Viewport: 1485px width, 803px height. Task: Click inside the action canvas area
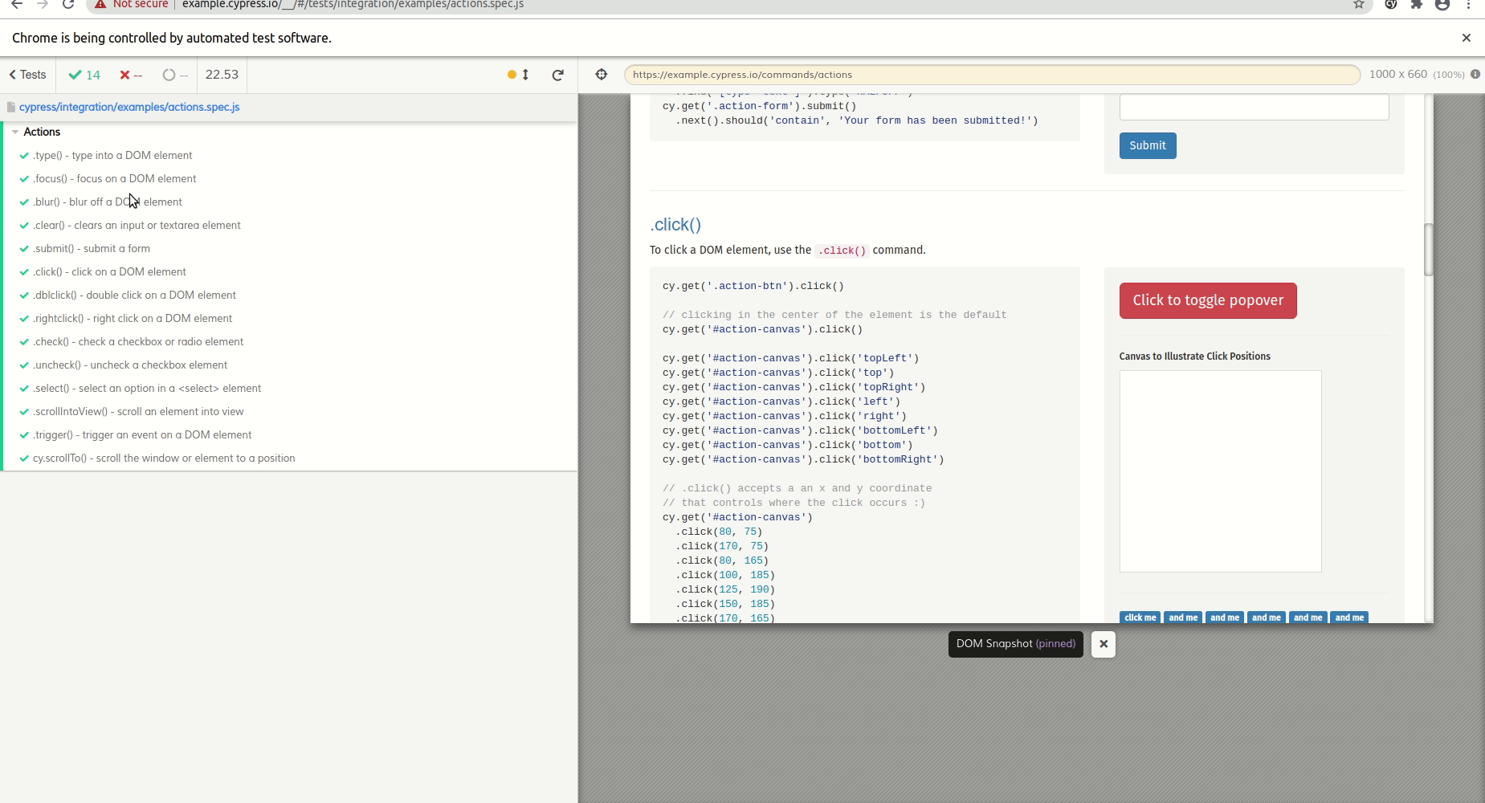point(1220,471)
